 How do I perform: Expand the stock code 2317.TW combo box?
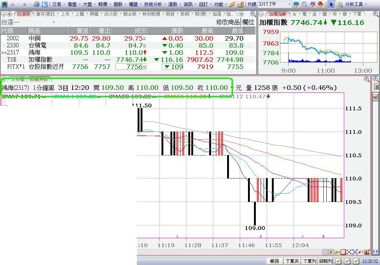click(x=289, y=4)
